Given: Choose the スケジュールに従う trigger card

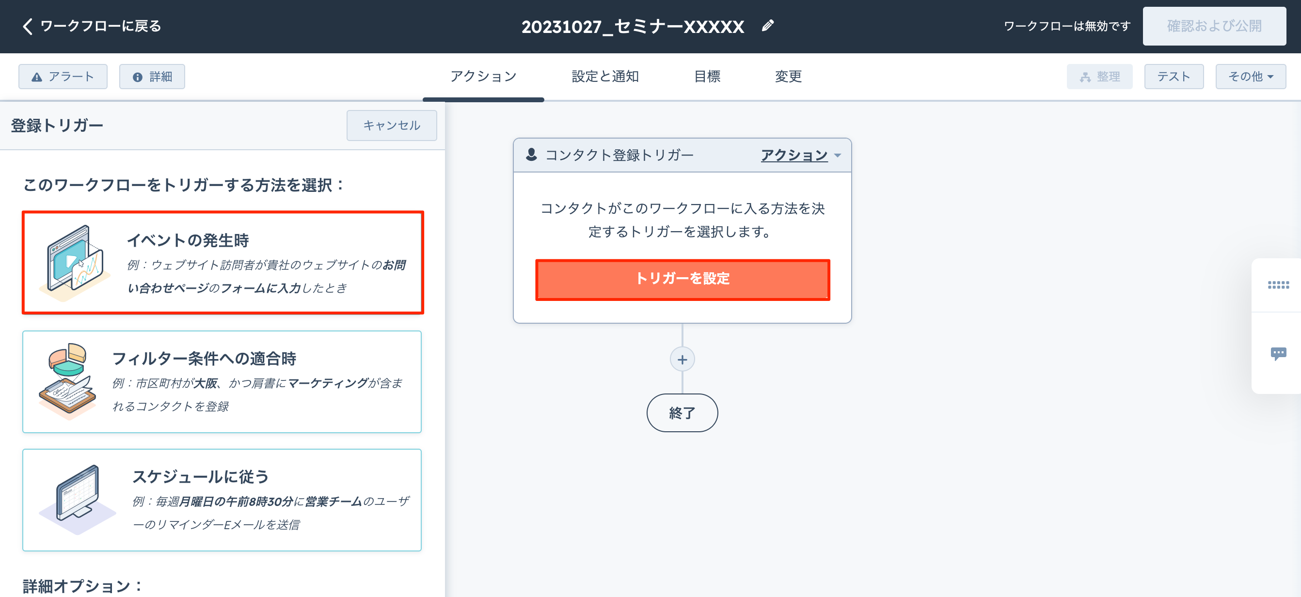Looking at the screenshot, I should (222, 500).
